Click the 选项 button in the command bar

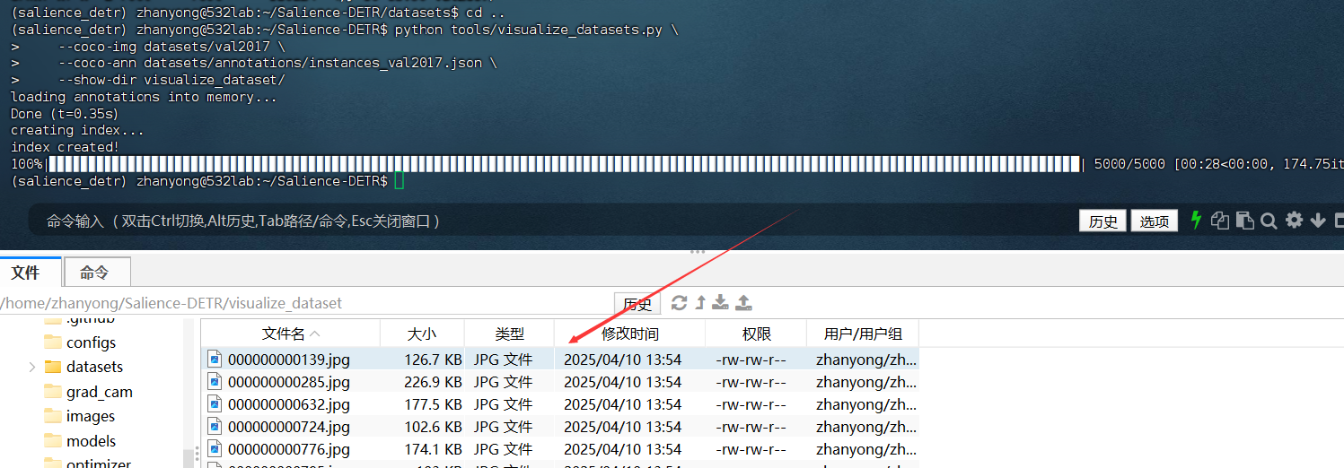(x=1154, y=221)
